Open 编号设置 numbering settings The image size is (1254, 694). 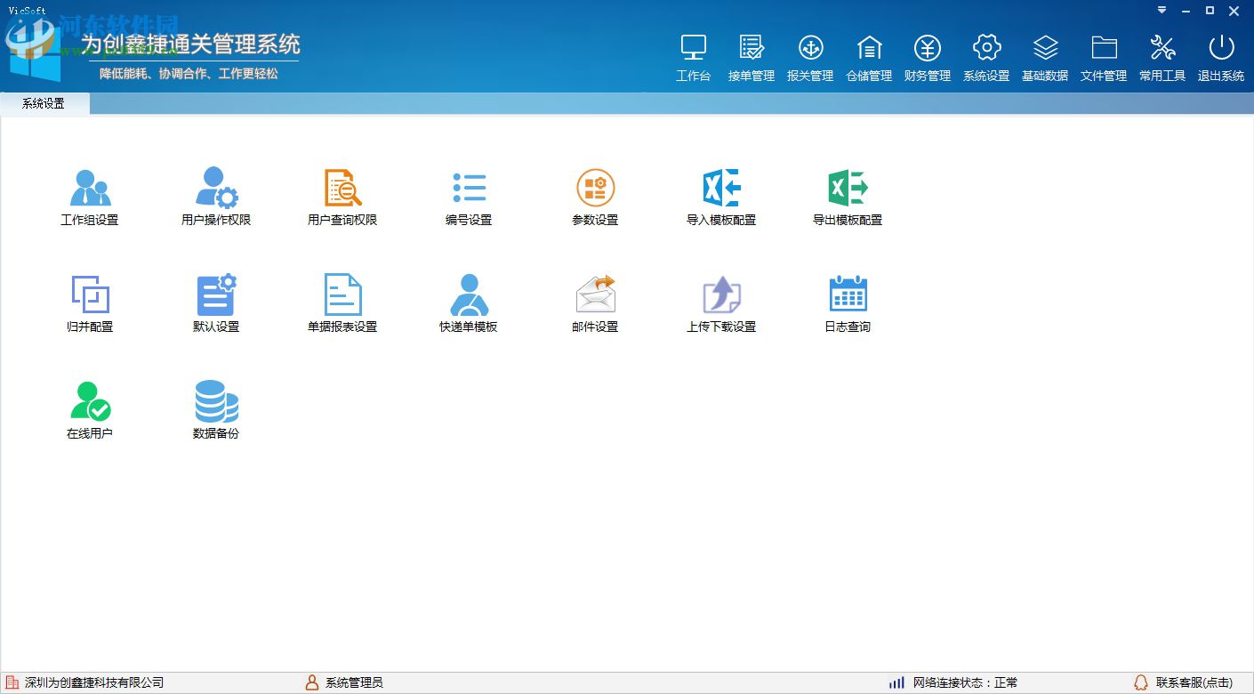click(469, 198)
